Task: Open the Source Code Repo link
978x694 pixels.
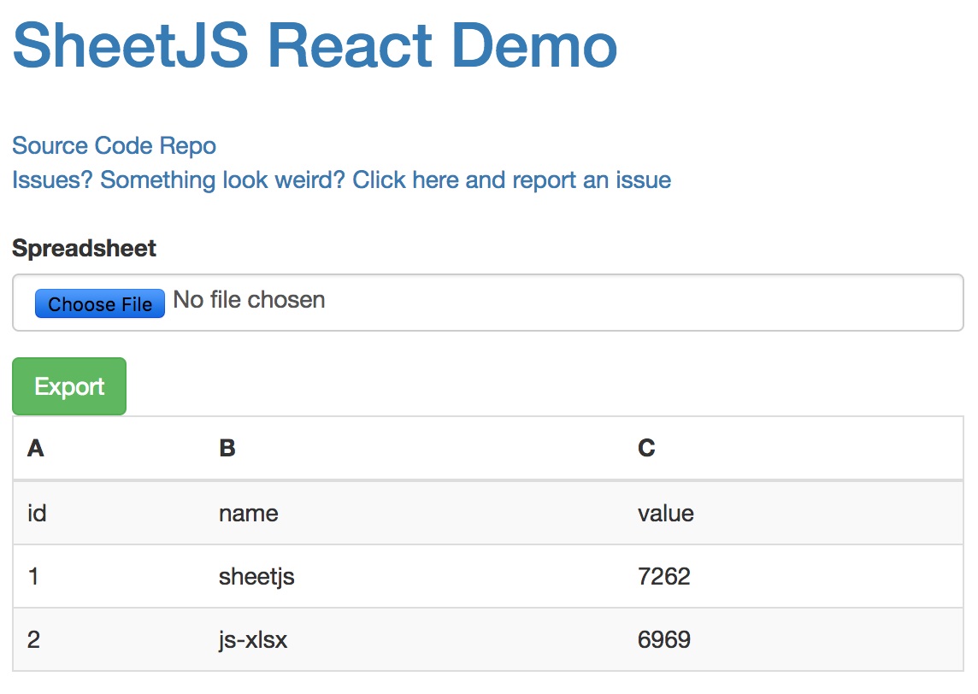Action: point(114,145)
